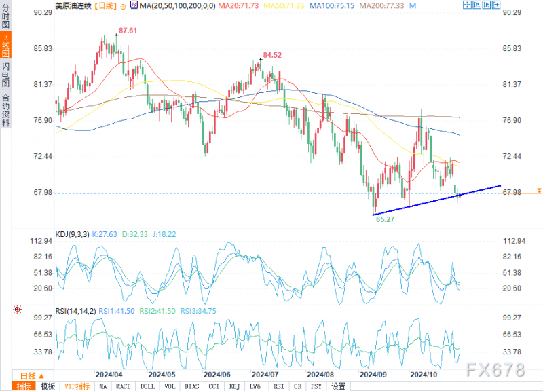Click the second chart layout icon at top right
The height and width of the screenshot is (391, 543).
pos(477,5)
